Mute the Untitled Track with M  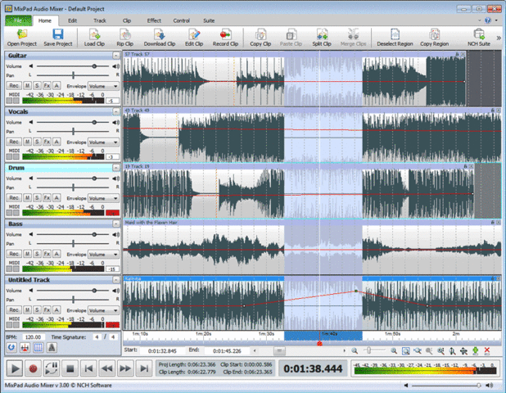(x=28, y=310)
